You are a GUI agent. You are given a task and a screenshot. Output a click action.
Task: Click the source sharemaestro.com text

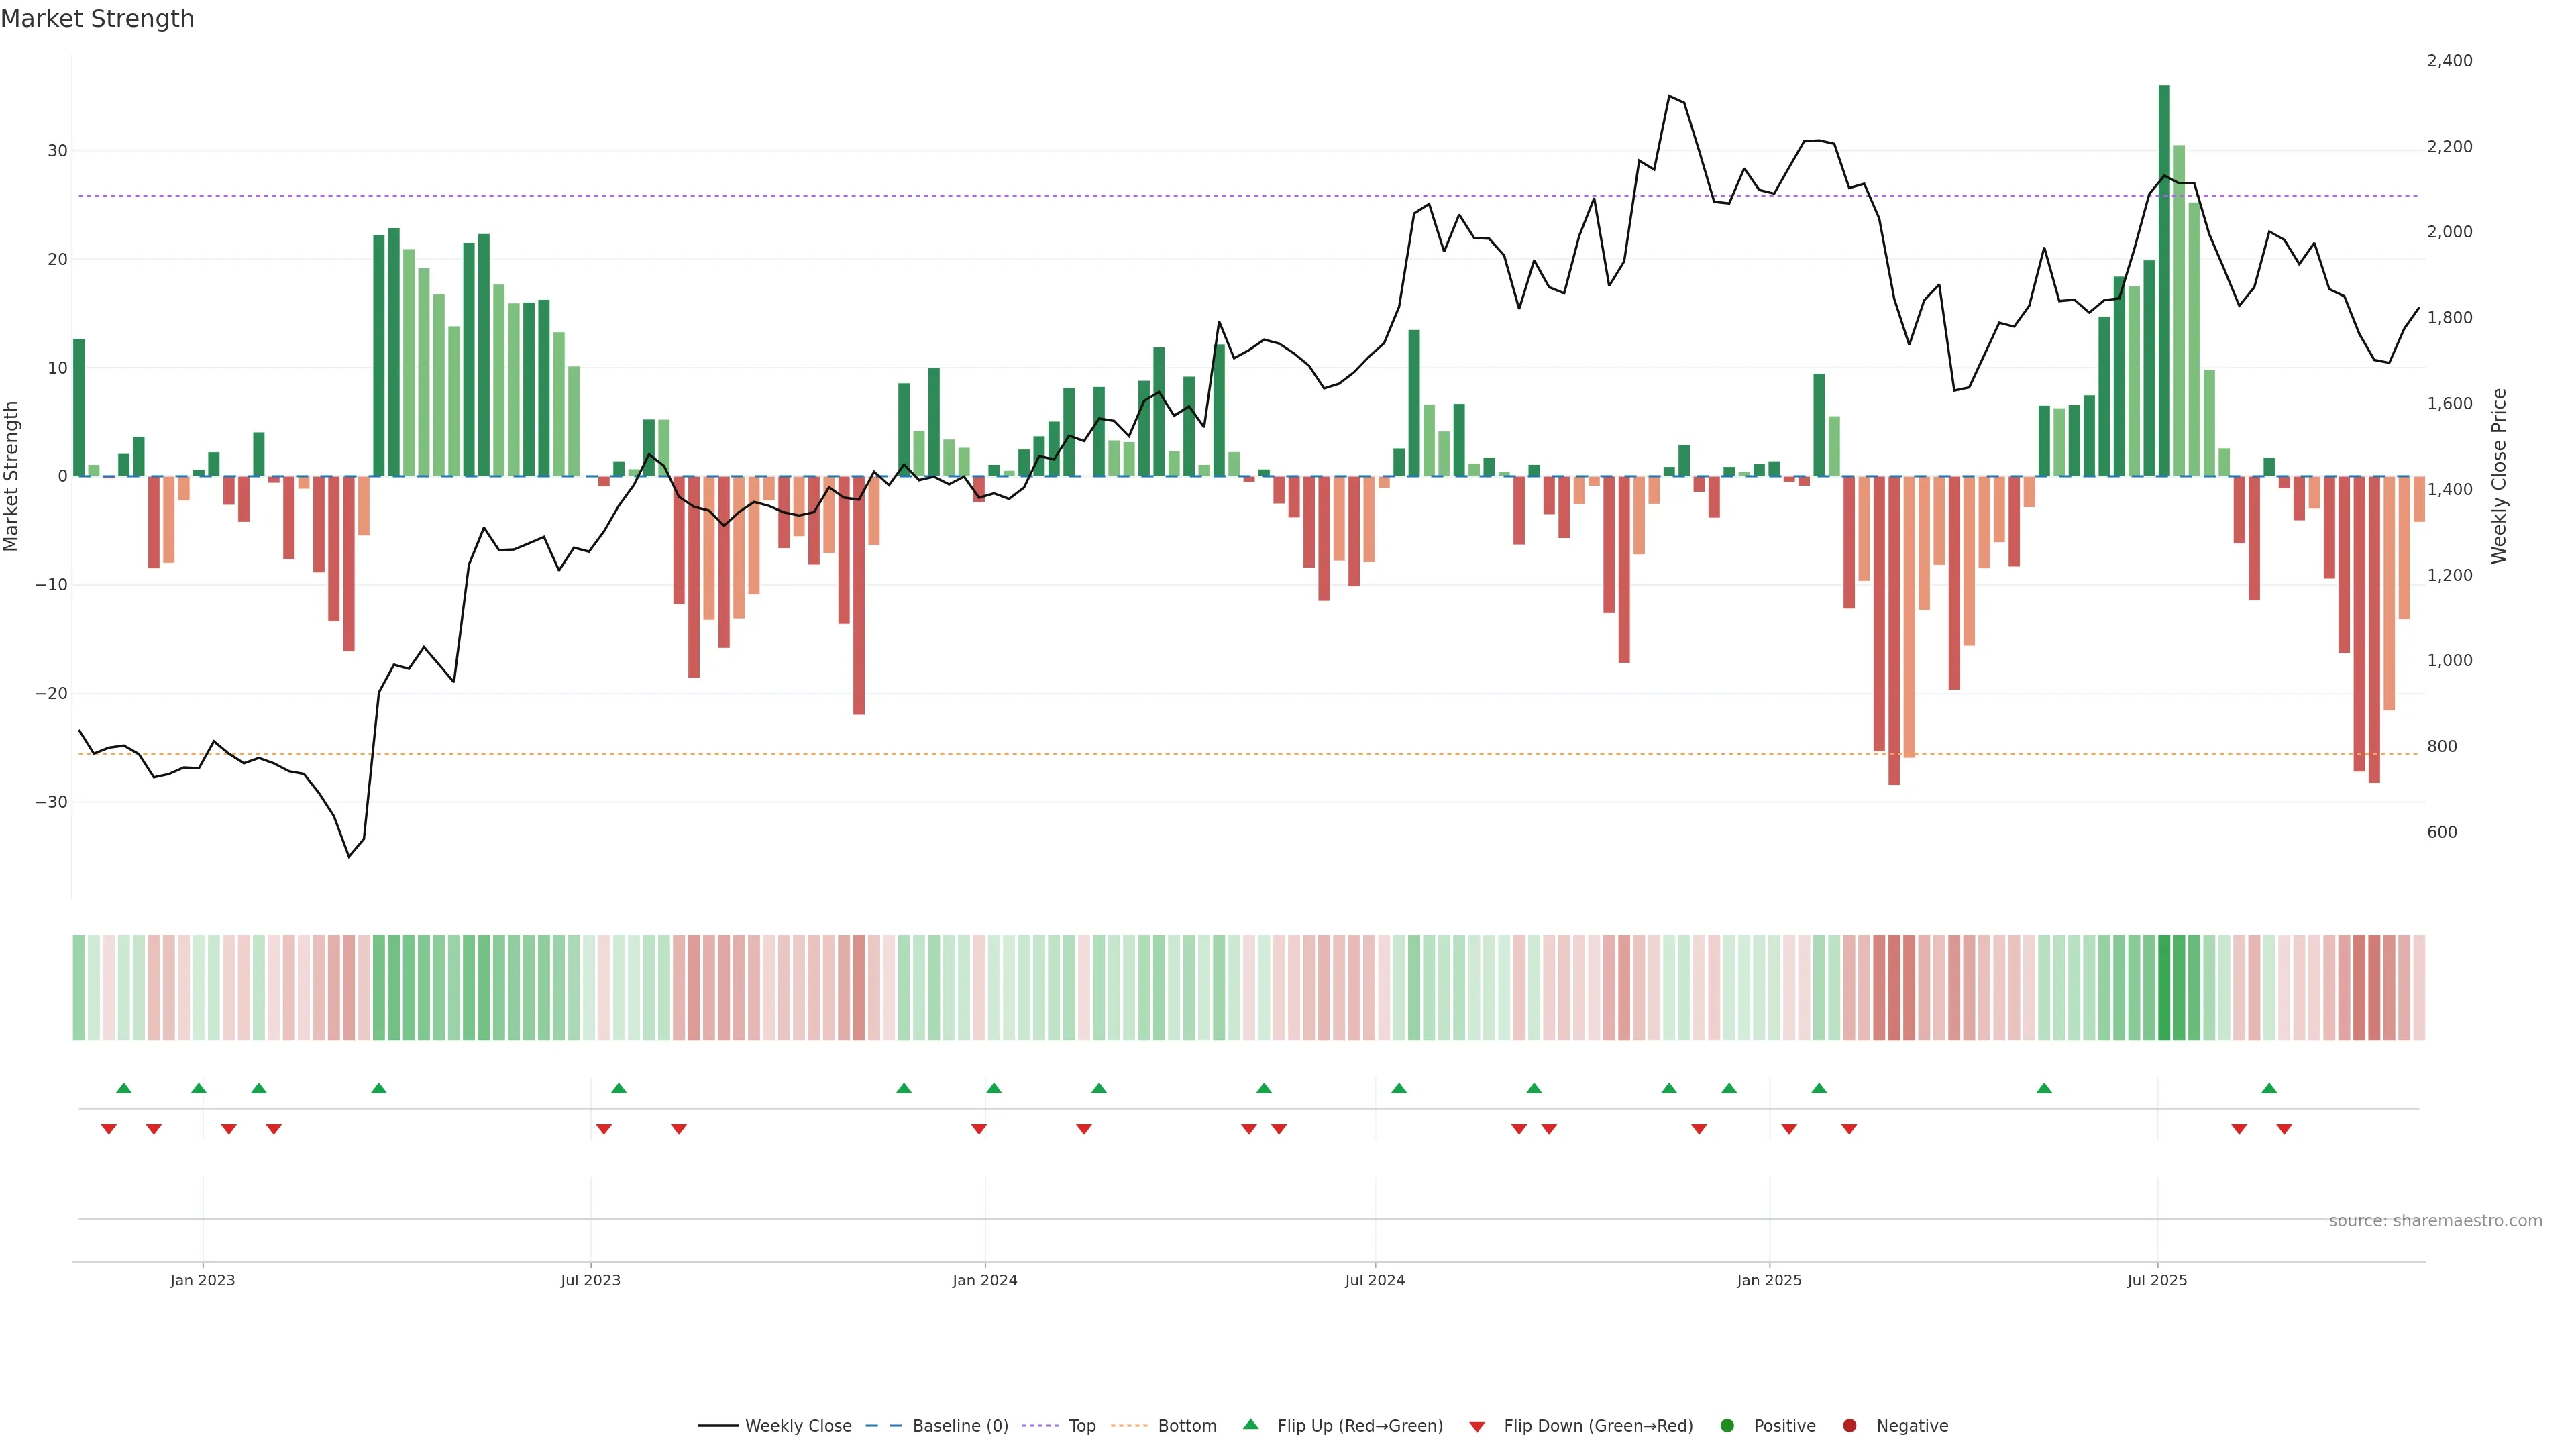(x=2435, y=1221)
